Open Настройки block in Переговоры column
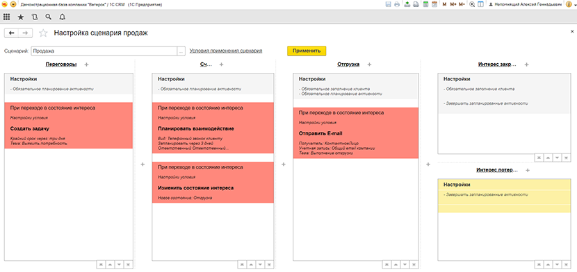 click(x=69, y=84)
